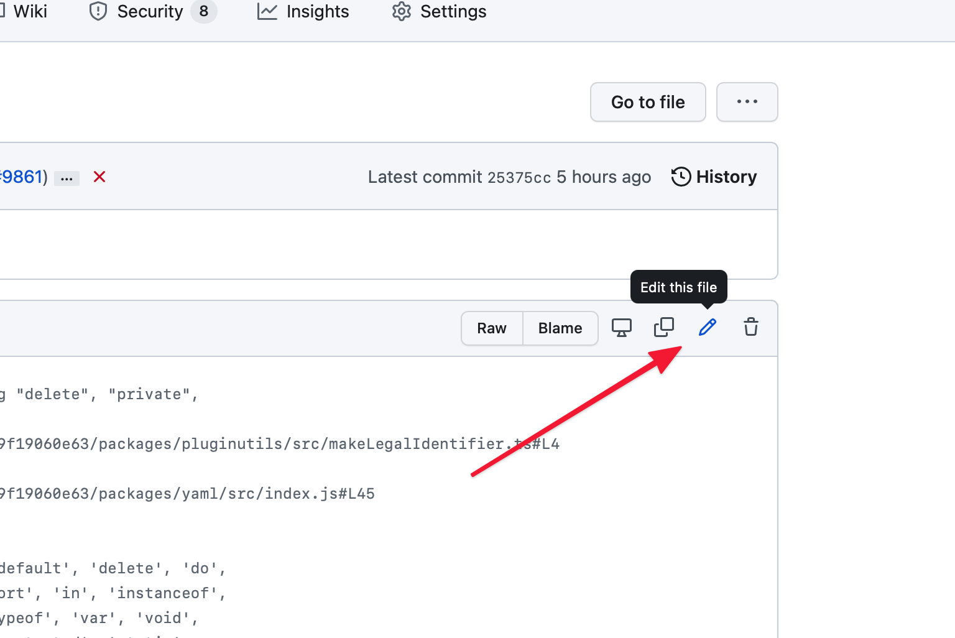Click code line containing yaml/src/index.js#L45
The width and height of the screenshot is (955, 638).
click(x=187, y=494)
